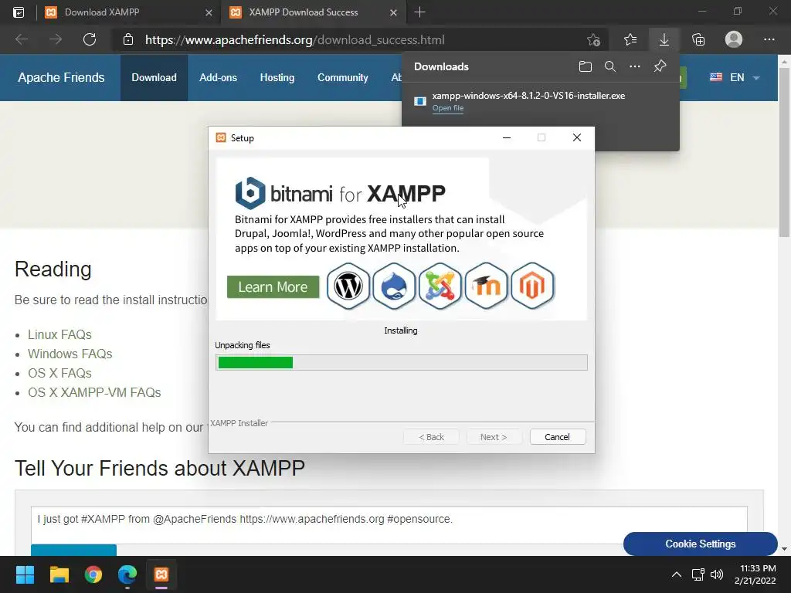Click the Magento hexagon icon
The image size is (791, 593).
532,286
